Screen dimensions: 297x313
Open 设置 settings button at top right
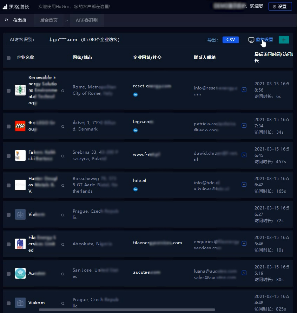click(x=280, y=6)
